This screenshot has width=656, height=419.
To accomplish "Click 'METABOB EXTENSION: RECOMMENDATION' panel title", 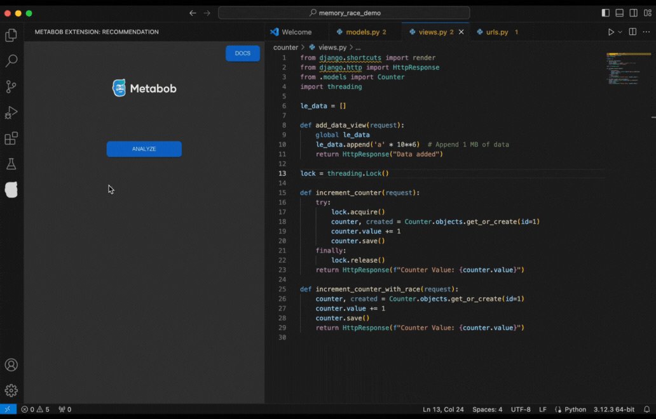I will tap(97, 32).
